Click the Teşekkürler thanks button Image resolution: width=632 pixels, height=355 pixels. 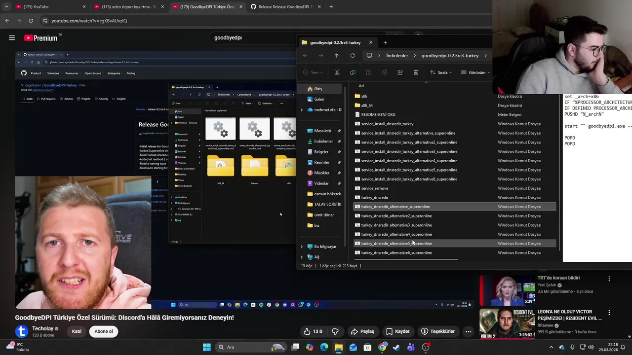(x=437, y=331)
